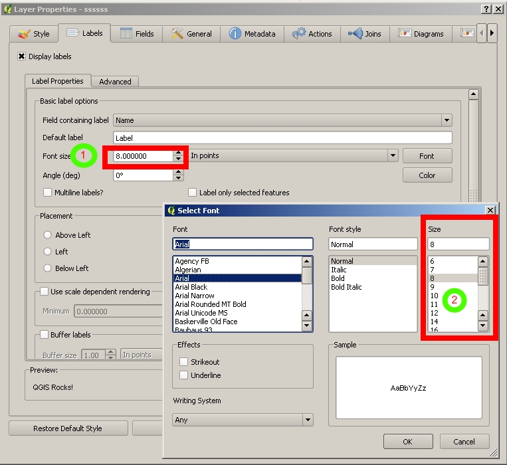Confirm font selection with OK
The width and height of the screenshot is (507, 465).
pyautogui.click(x=407, y=442)
